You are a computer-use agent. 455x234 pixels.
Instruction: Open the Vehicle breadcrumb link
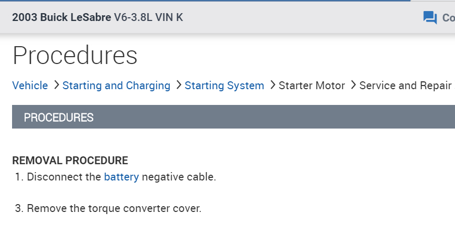click(x=30, y=86)
